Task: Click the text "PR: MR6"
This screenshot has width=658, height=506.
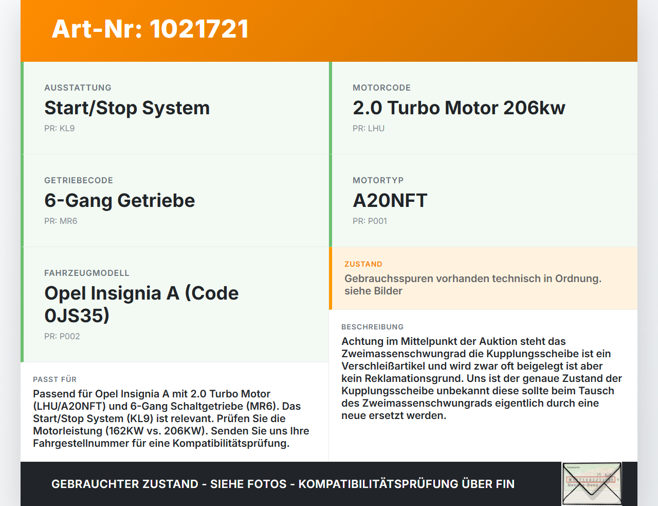Action: click(x=61, y=221)
